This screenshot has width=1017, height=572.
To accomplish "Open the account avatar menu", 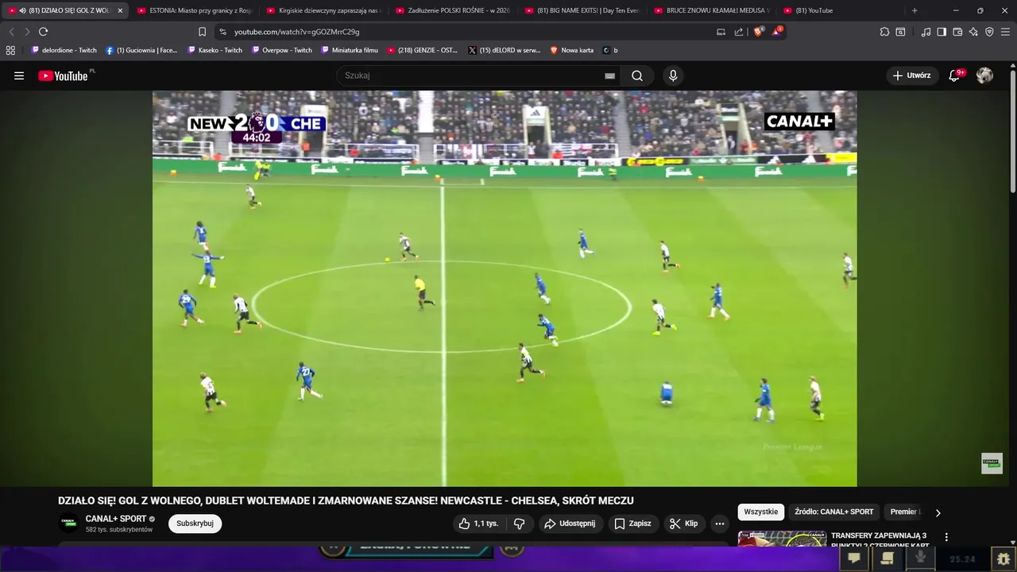I will (984, 75).
